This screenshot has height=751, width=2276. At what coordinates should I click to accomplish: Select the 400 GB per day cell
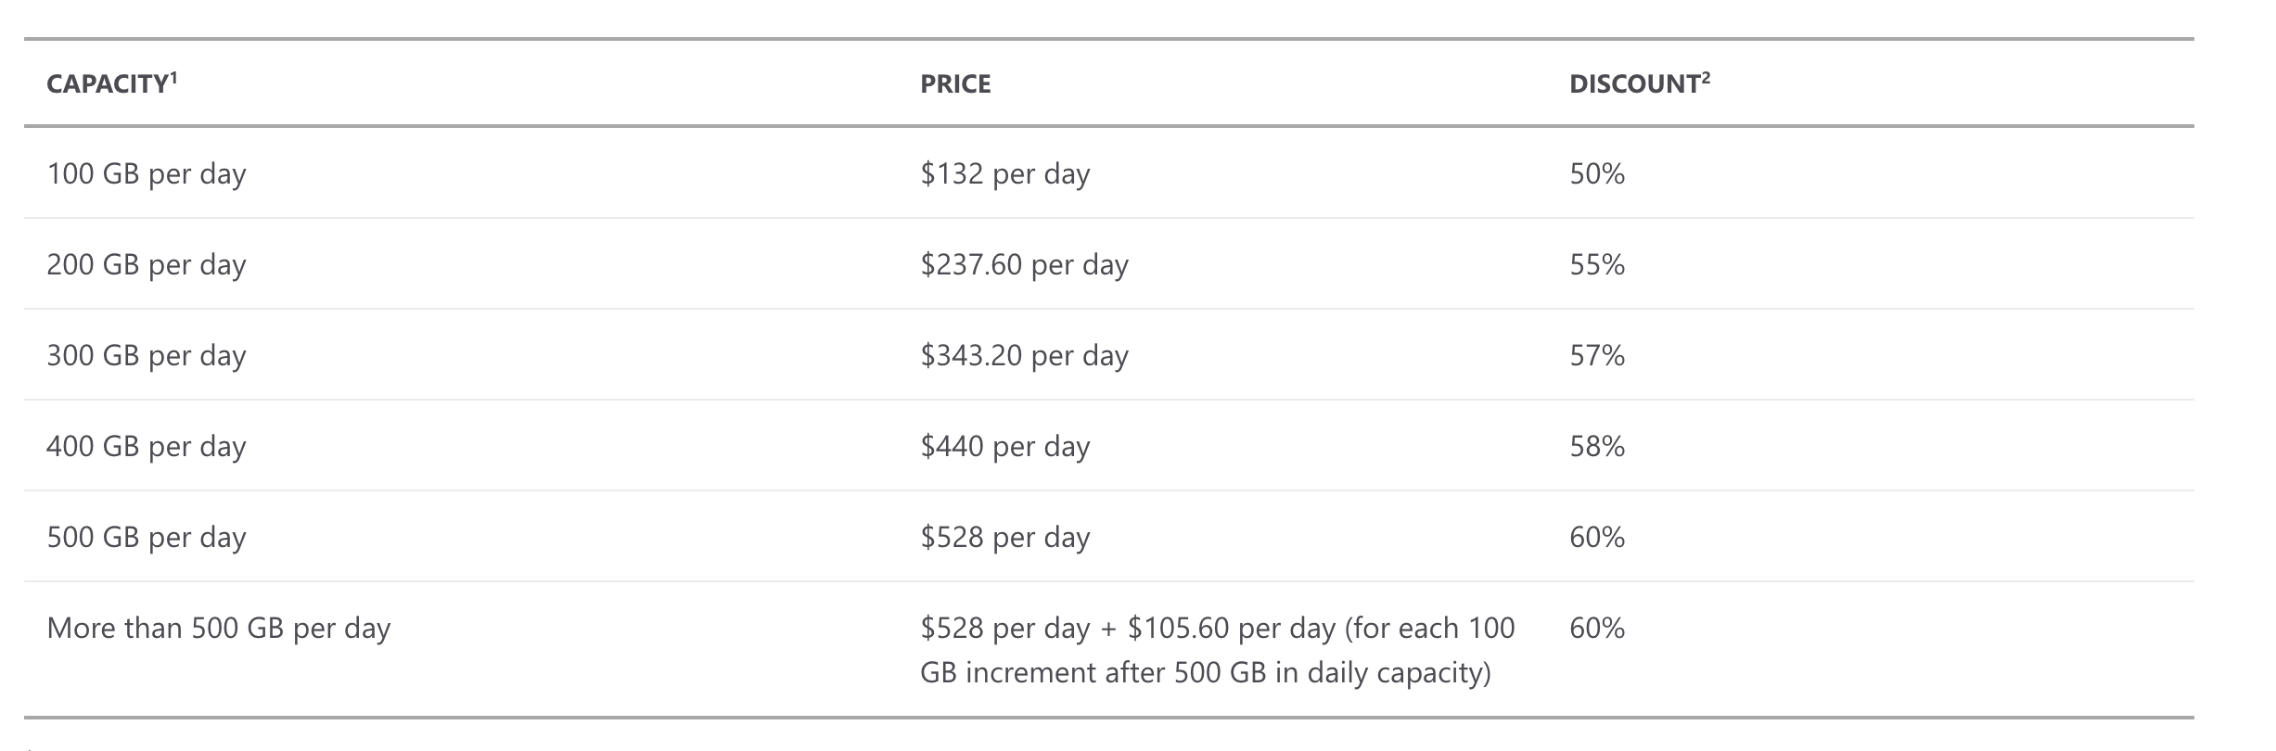pos(147,447)
